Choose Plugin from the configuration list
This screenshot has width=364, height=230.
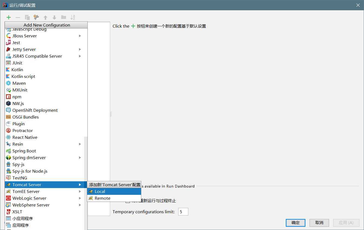point(44,124)
